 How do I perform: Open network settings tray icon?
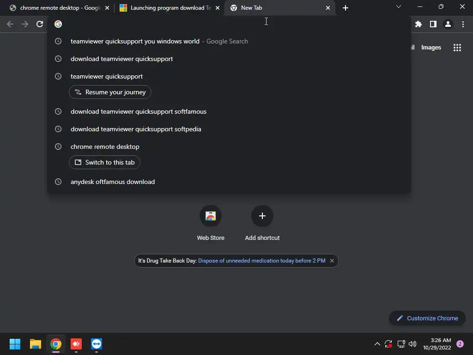pos(401,344)
